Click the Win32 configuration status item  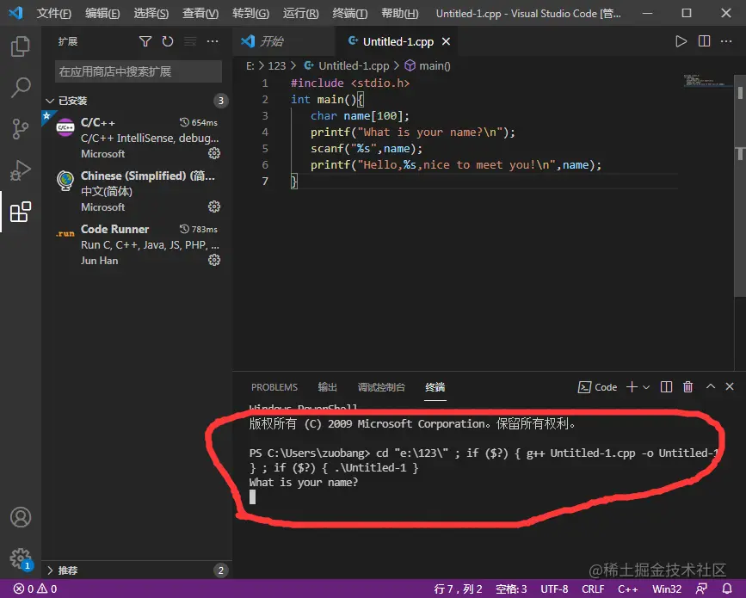click(x=667, y=589)
